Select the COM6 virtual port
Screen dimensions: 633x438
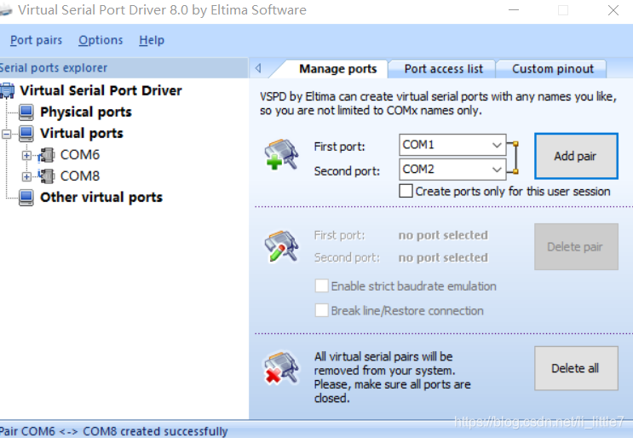point(79,154)
